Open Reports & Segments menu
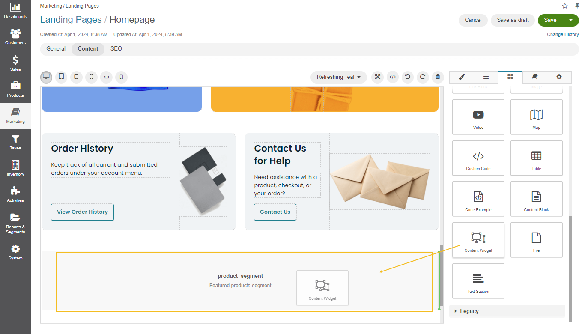Image resolution: width=579 pixels, height=334 pixels. 15,223
